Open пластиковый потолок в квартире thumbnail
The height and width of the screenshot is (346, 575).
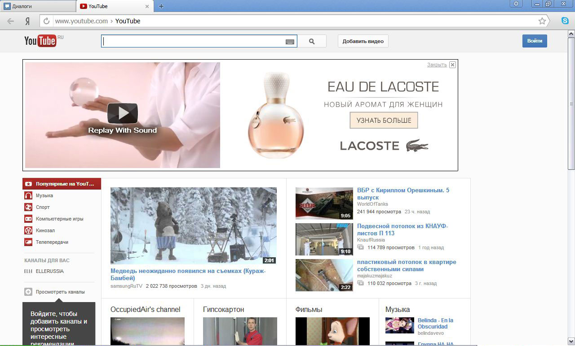tap(324, 275)
